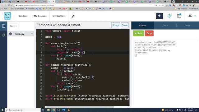Open My Courses
Viewport: 199px width, 112px height.
(40, 16)
